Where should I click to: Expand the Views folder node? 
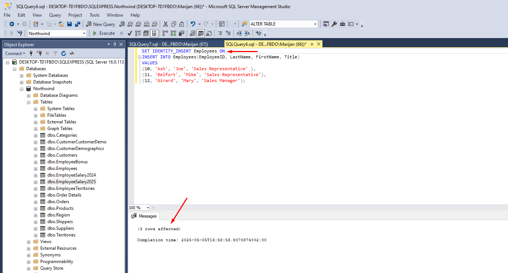click(x=28, y=242)
